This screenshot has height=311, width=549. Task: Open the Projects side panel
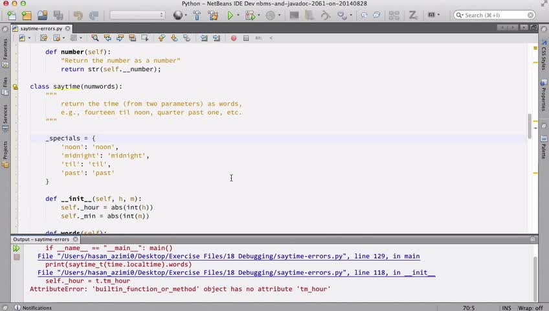pyautogui.click(x=5, y=154)
